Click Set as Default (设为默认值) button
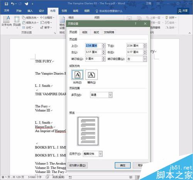The width and height of the screenshot is (193, 180). click(x=78, y=165)
